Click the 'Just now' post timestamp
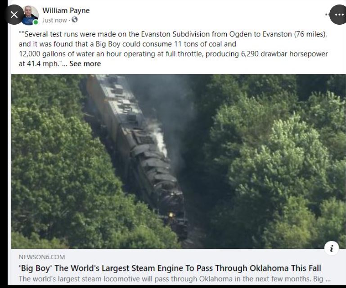The image size is (346, 288). point(54,20)
